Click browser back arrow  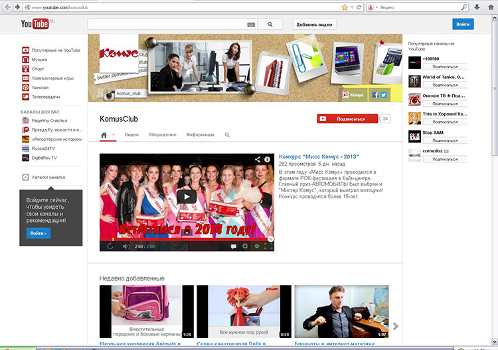click(x=7, y=7)
